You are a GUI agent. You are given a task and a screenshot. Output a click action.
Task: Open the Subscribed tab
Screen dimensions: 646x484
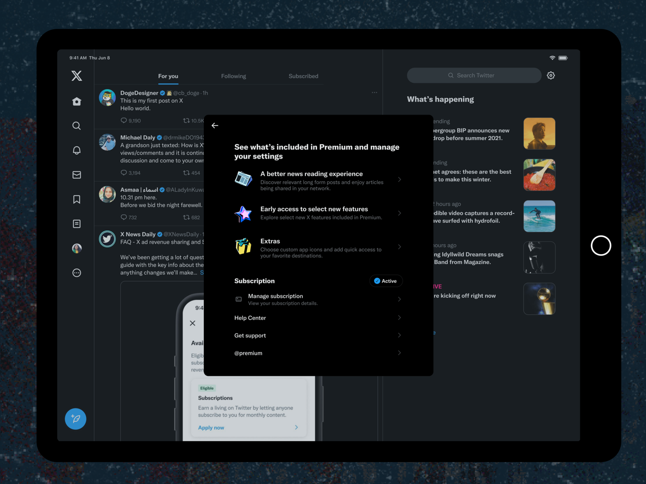pyautogui.click(x=303, y=76)
